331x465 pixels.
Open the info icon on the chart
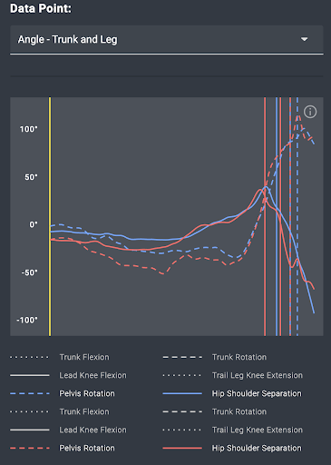point(310,112)
